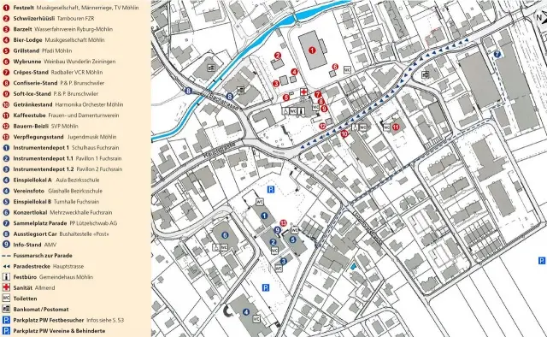Select the Parkplatz PW Festbesucher legend entry
This screenshot has height=337, width=547.
pos(63,320)
